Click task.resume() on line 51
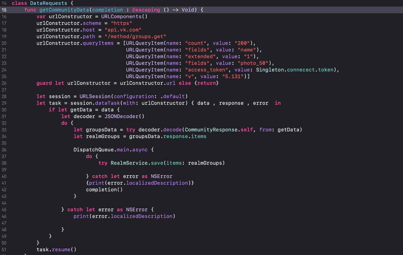This screenshot has width=403, height=255. (x=56, y=249)
